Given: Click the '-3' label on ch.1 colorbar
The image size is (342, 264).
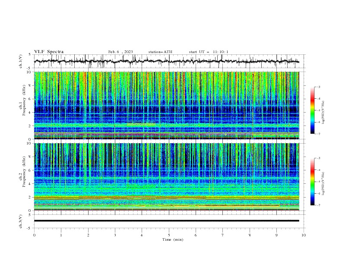Looking at the screenshot, I should [318, 87].
